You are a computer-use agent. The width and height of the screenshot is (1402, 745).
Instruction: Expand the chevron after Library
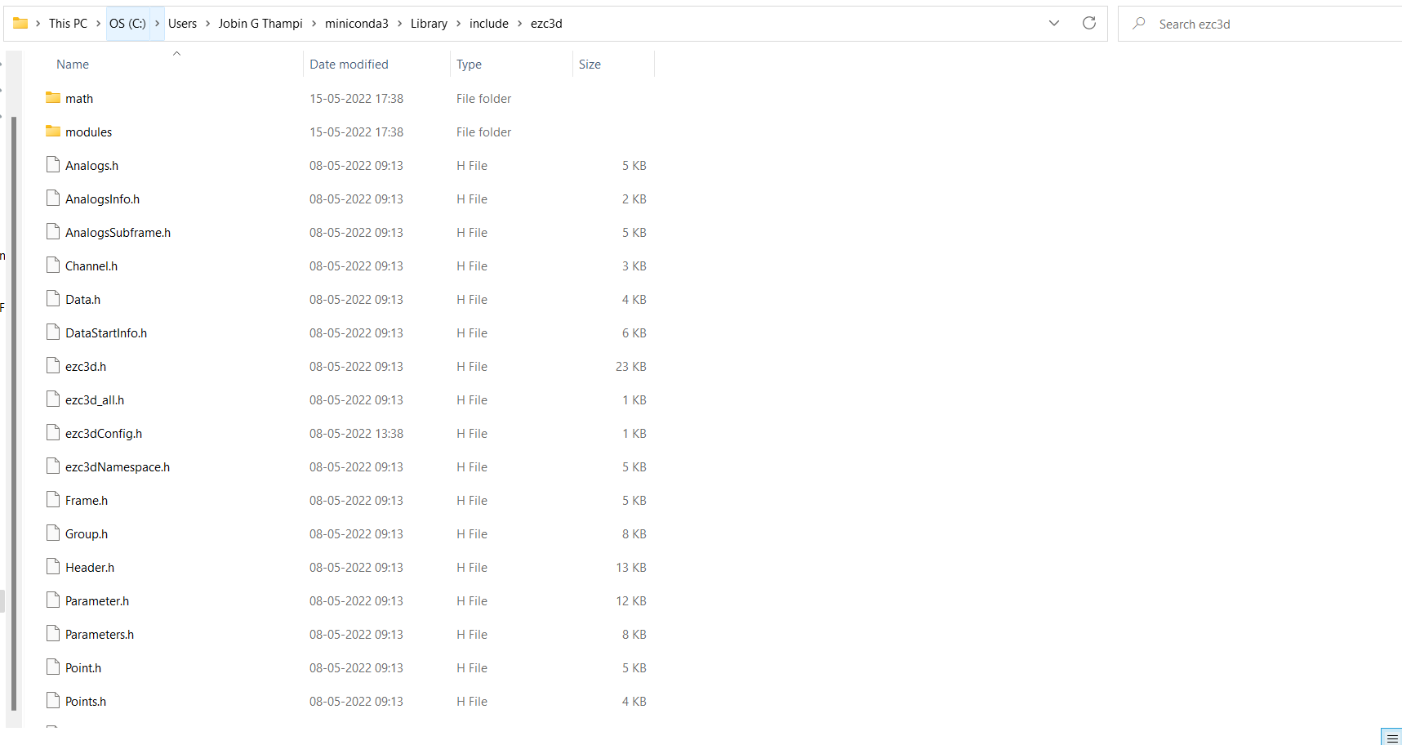point(456,23)
